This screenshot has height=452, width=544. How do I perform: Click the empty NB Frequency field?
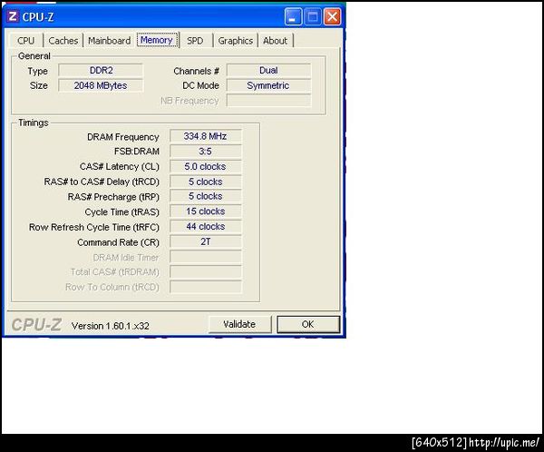point(269,101)
